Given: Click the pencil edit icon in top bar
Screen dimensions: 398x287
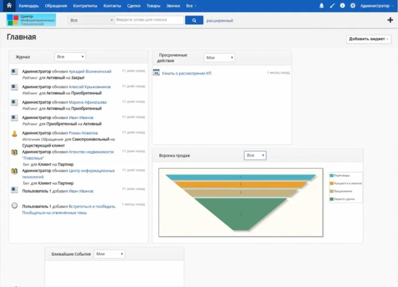Looking at the screenshot, I should point(332,6).
